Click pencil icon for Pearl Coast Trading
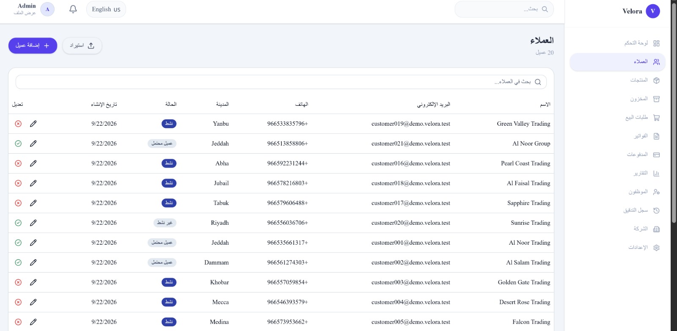The image size is (677, 331). pyautogui.click(x=33, y=163)
